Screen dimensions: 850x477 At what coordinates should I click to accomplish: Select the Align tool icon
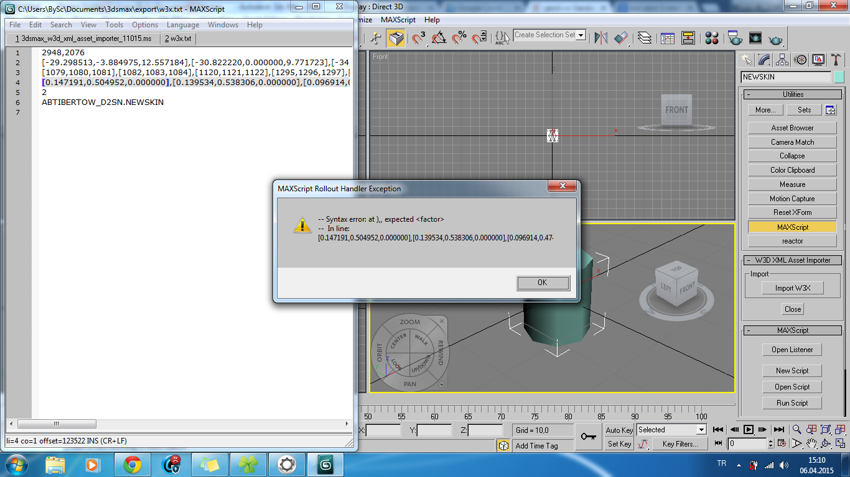pyautogui.click(x=621, y=39)
